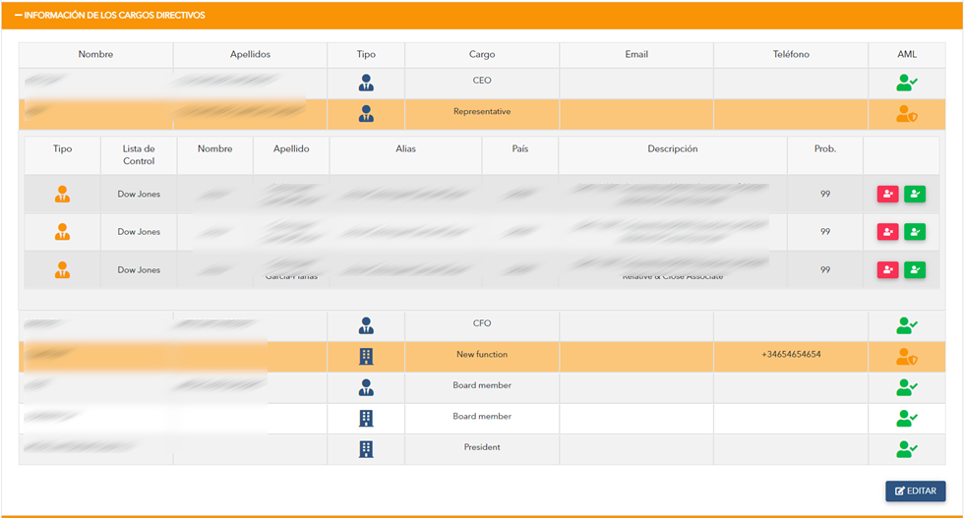Click the person icon in first Board member row
The width and height of the screenshot is (965, 518).
366,387
